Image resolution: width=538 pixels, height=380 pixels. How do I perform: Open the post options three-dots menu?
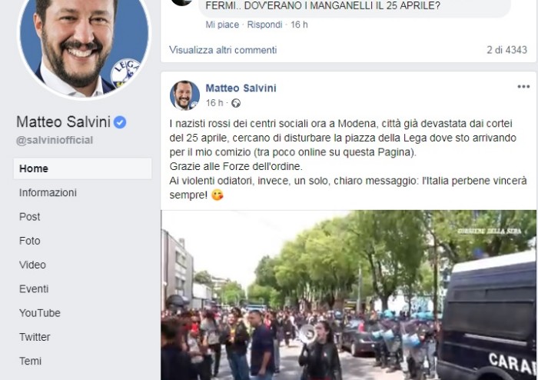pos(523,86)
